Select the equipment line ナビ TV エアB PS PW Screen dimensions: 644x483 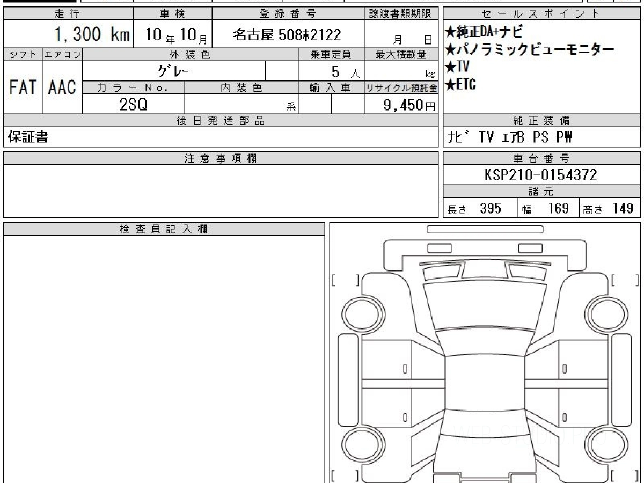pyautogui.click(x=510, y=138)
